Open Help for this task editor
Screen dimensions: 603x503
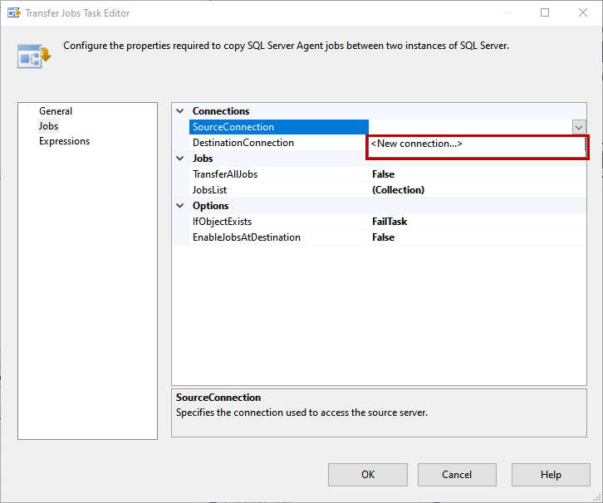(x=550, y=475)
